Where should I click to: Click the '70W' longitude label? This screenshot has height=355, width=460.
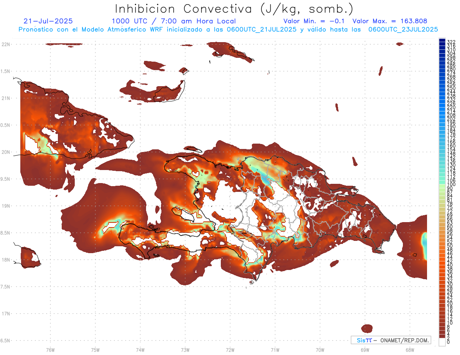[x=320, y=350]
